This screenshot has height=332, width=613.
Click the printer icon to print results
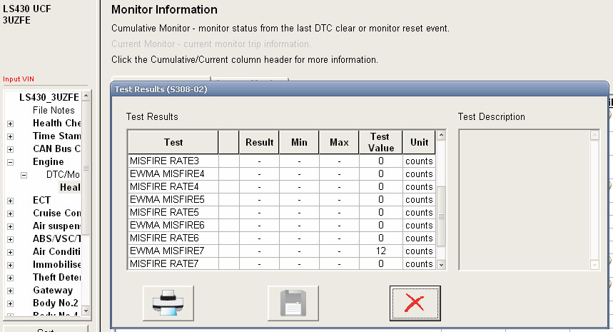[168, 303]
